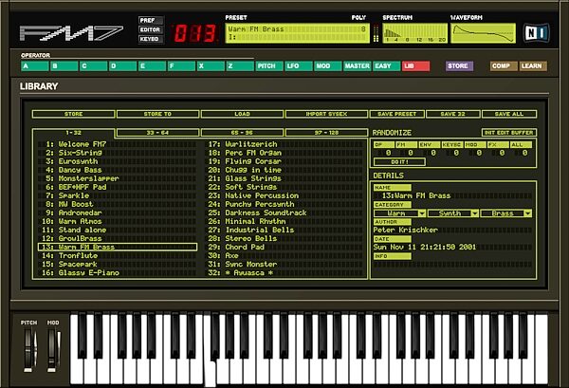Click the empty INFO text field
This screenshot has height=388, width=569.
(x=452, y=265)
